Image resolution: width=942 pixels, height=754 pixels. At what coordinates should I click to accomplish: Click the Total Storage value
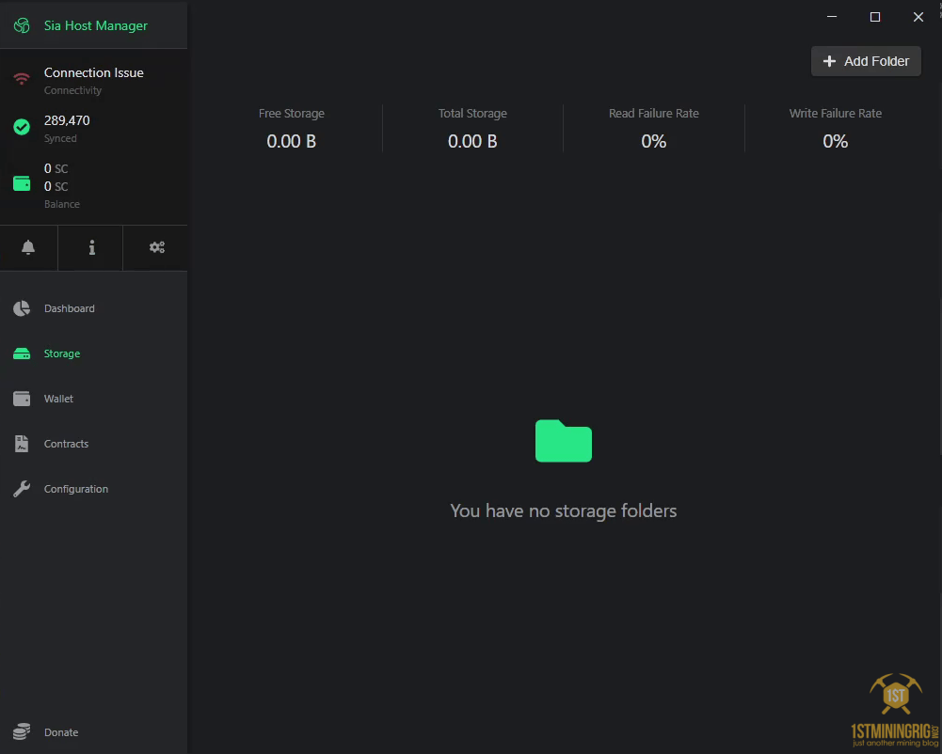(472, 141)
